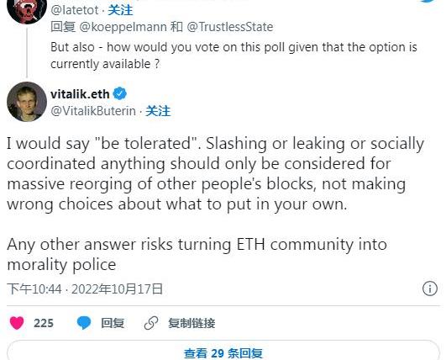446x360 pixels.
Task: Click the @latetot handle
Action: [x=75, y=10]
